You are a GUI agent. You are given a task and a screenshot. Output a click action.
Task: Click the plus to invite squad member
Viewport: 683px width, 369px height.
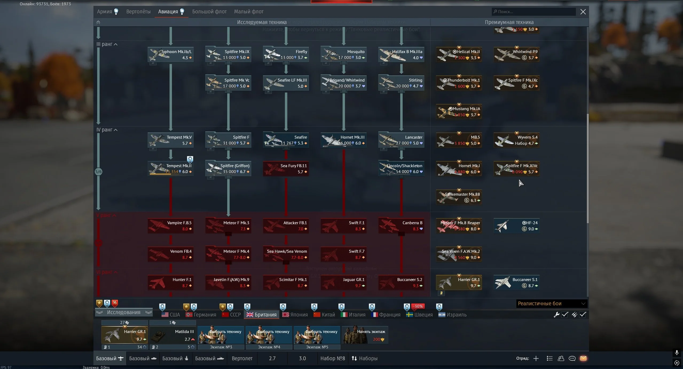[x=536, y=358]
